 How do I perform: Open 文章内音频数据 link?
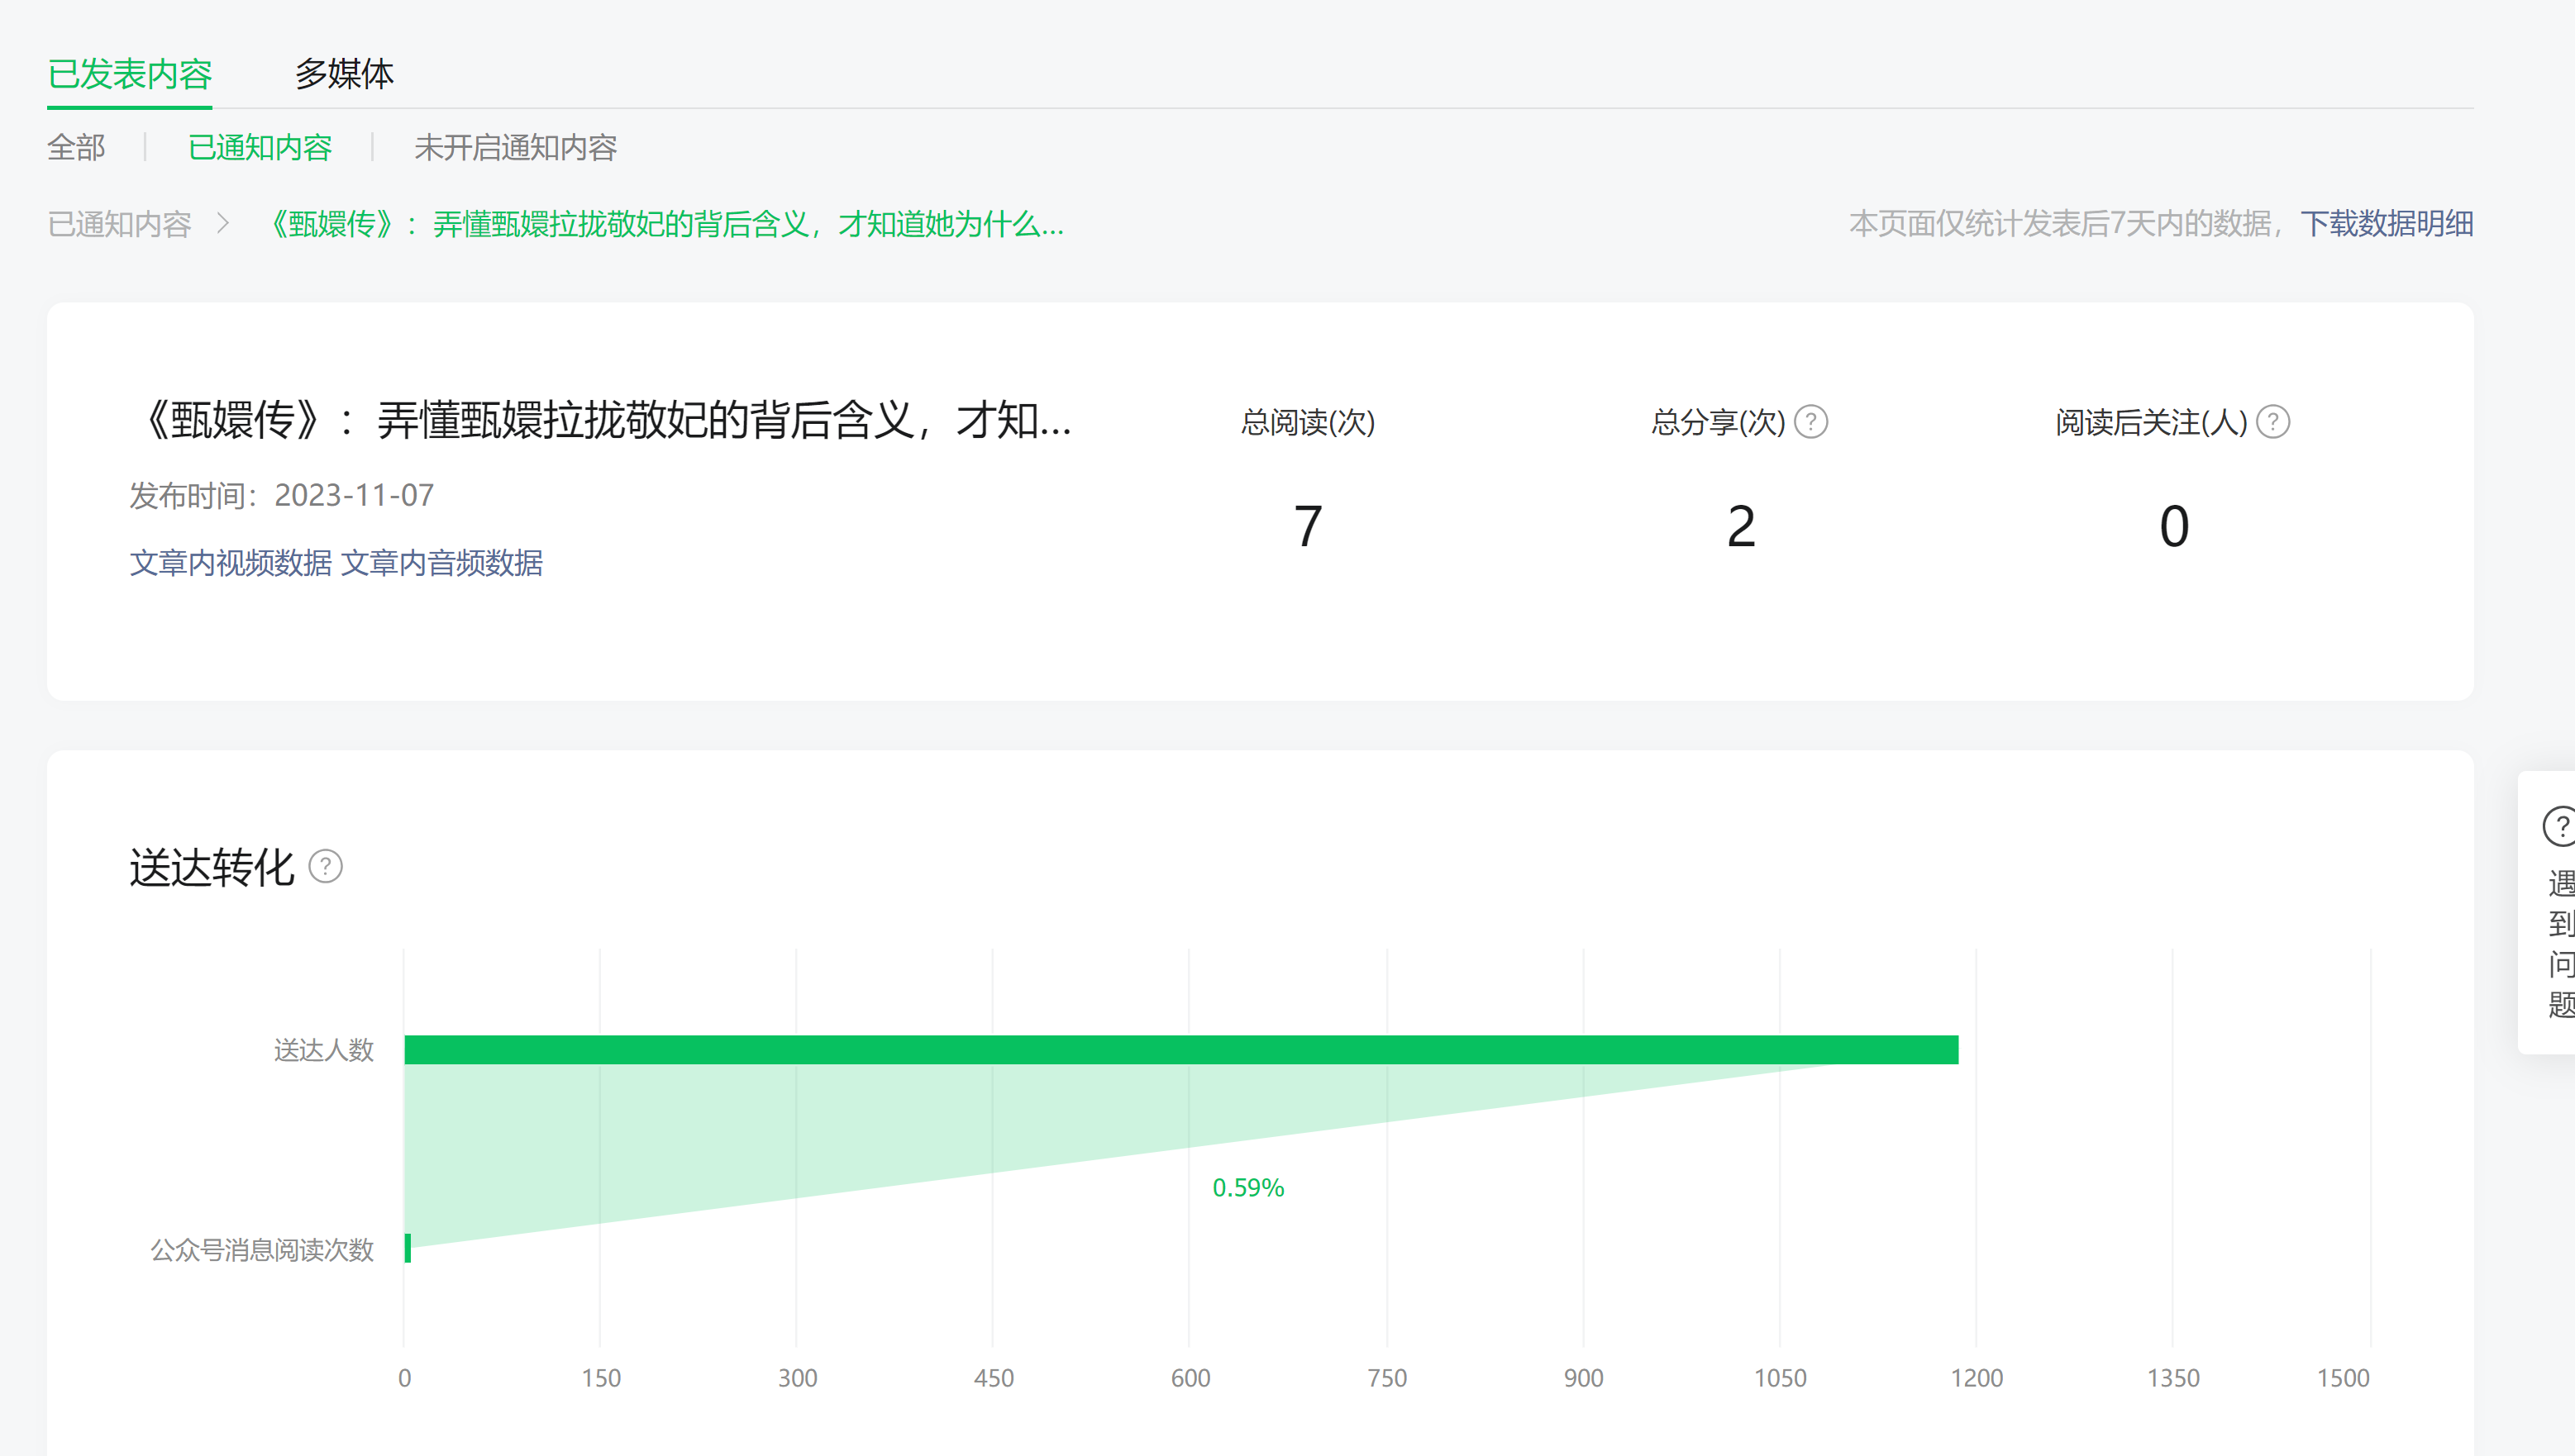pos(442,563)
